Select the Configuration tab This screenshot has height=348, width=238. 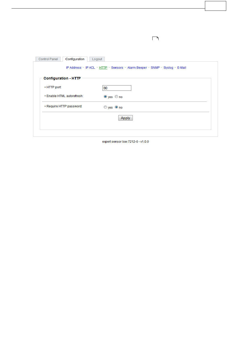click(x=75, y=59)
